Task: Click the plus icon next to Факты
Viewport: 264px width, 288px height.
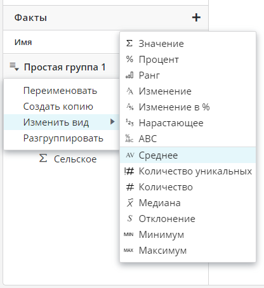Action: [196, 18]
